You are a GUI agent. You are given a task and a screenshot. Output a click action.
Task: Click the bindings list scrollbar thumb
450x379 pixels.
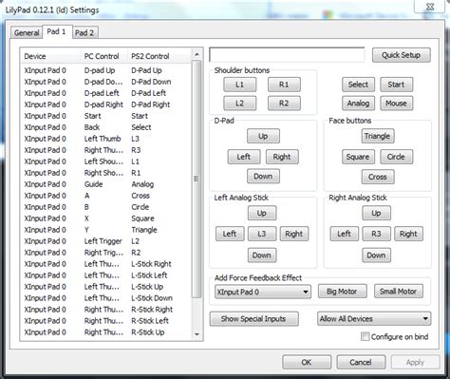[197, 179]
